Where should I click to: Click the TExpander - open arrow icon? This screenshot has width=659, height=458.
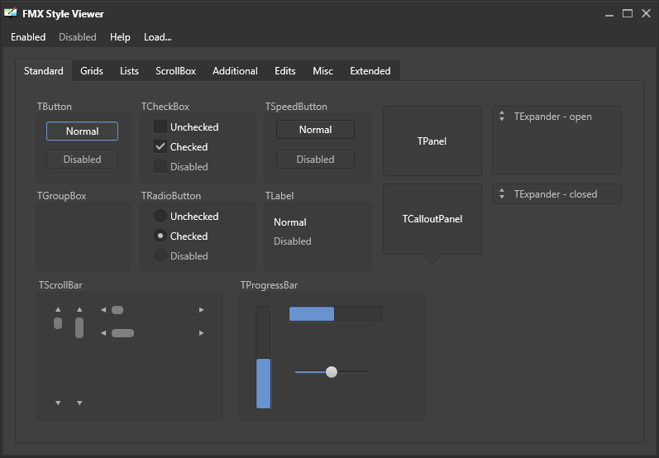pos(502,116)
